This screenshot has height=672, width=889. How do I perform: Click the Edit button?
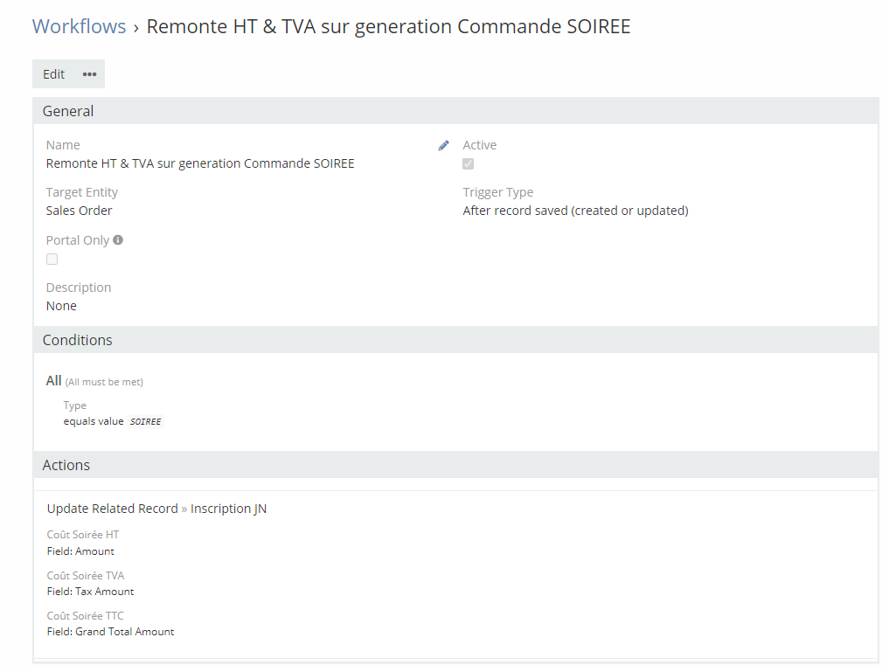[x=53, y=74]
